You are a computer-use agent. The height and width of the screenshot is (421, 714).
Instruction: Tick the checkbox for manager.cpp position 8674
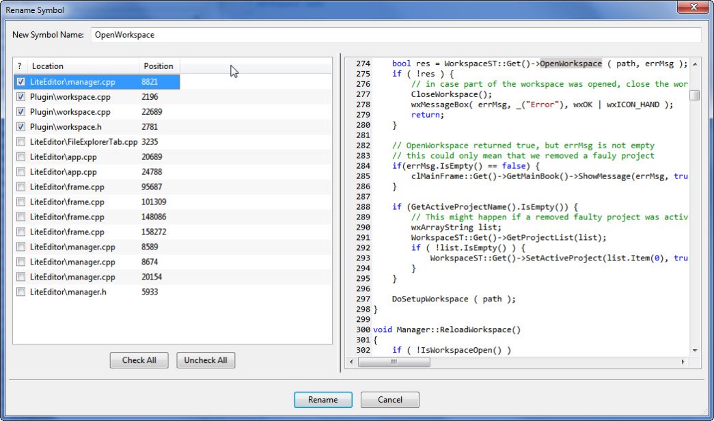tap(20, 262)
